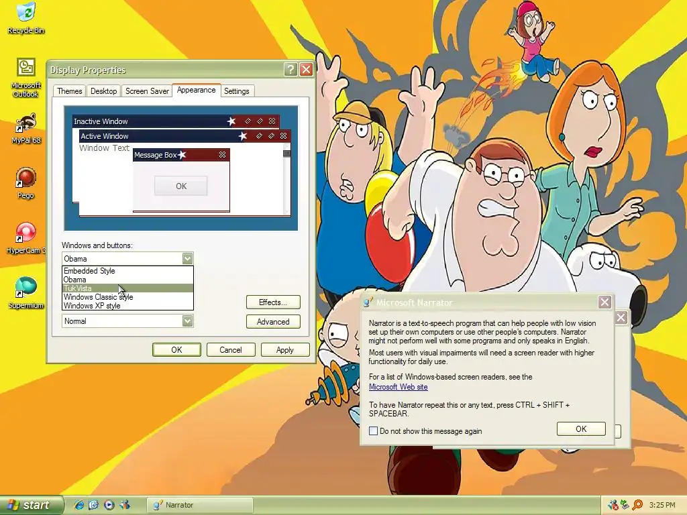Screen dimensions: 687x515
Task: Click the Effects... button
Action: pos(273,302)
